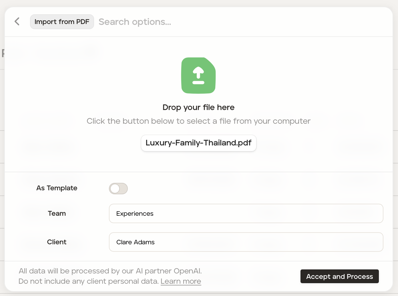
Task: Go back using the left chevron arrow
Action: pyautogui.click(x=17, y=21)
